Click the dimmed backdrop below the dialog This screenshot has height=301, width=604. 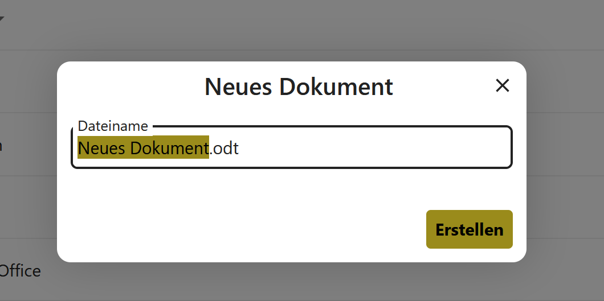(293, 282)
